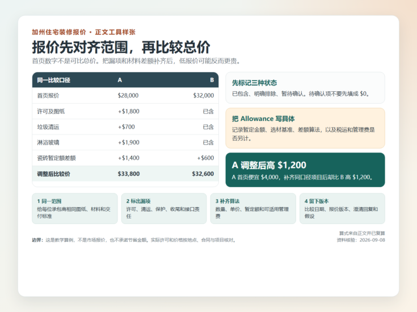The image size is (417, 312).
Task: Click the date line 资料核验：2026-09-08
Action: (x=361, y=240)
